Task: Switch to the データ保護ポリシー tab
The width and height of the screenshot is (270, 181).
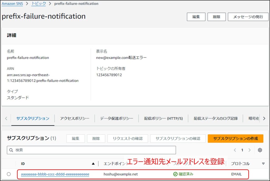Action: [x=117, y=118]
